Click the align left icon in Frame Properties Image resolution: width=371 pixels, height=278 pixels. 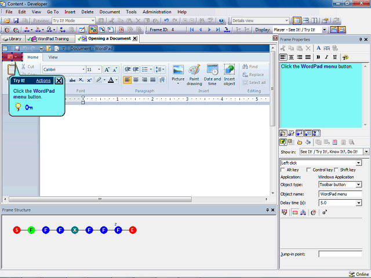[x=283, y=57]
